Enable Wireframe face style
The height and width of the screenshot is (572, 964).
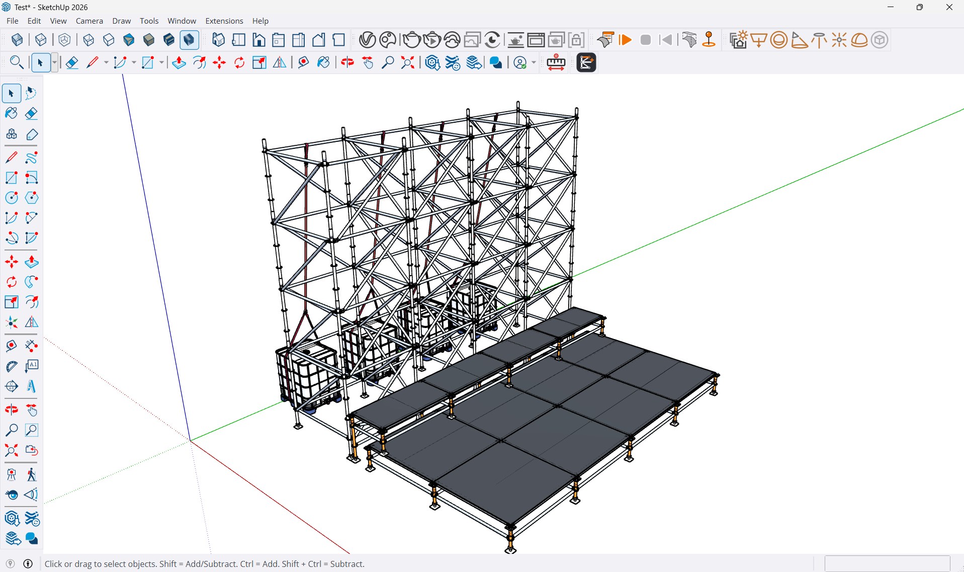click(89, 40)
